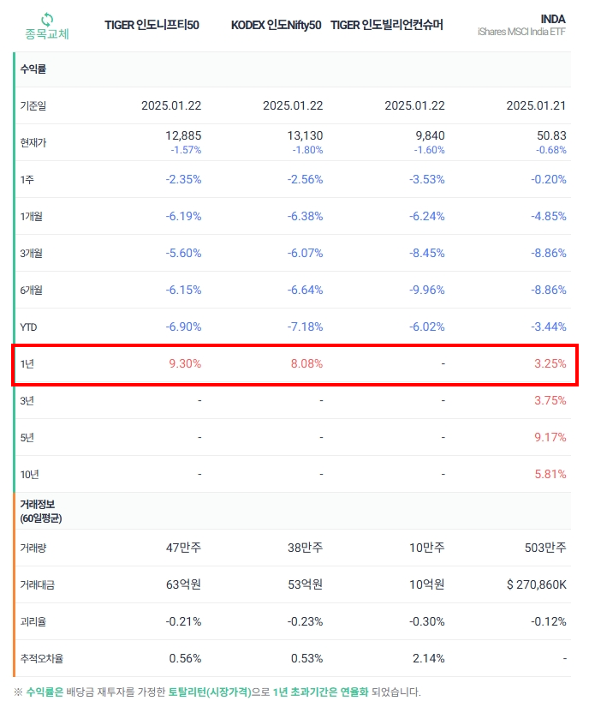Select current price 9,840
The height and width of the screenshot is (707, 589).
pos(430,135)
